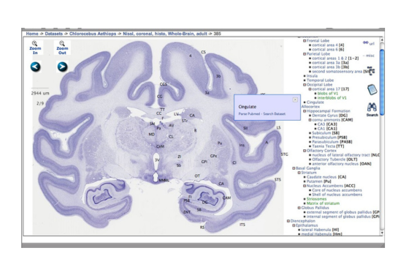Collapse the cortical area 17 node
The height and width of the screenshot is (278, 406).
310,89
